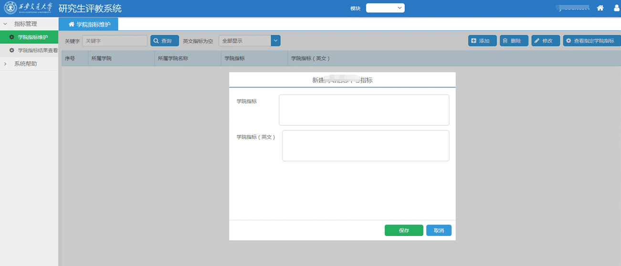Focus the 学院指标 text area
Screen dimensions: 621x266
(364, 110)
